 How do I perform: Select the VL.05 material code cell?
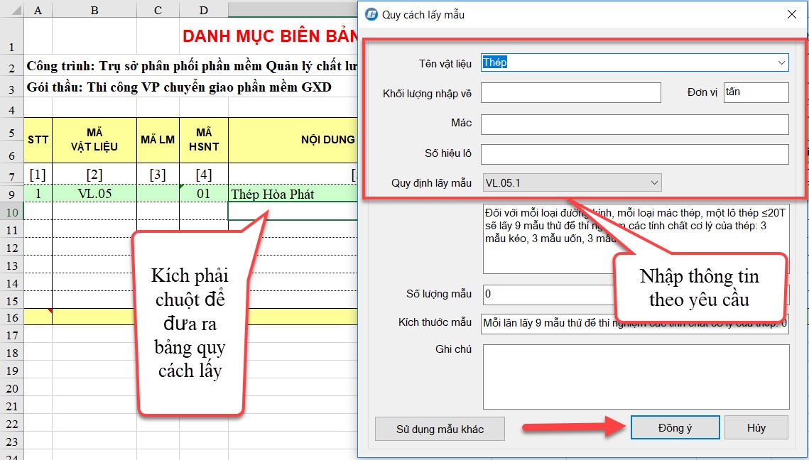[x=94, y=194]
